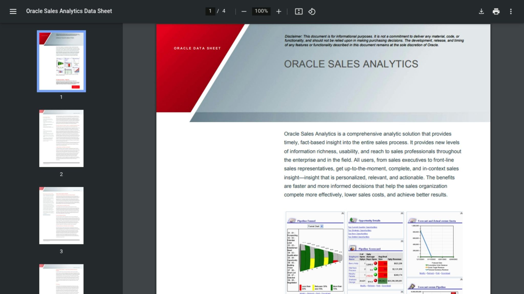524x294 pixels.
Task: Click the ORACLE SALES ANALYTICS heading
Action: pyautogui.click(x=351, y=64)
